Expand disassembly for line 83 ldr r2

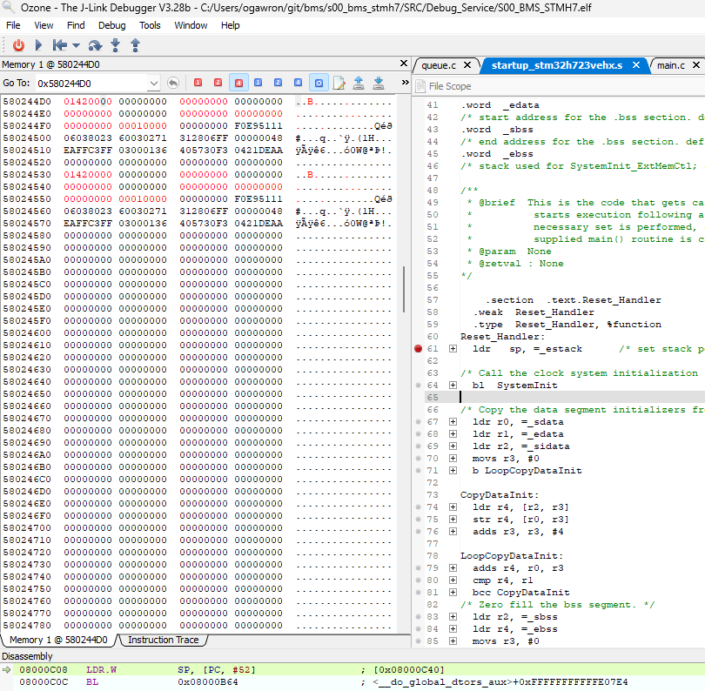453,616
